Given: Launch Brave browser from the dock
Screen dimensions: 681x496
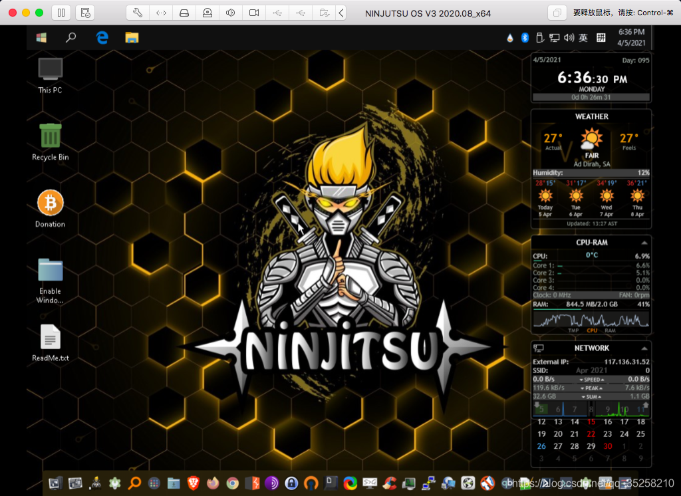Looking at the screenshot, I should click(x=194, y=483).
